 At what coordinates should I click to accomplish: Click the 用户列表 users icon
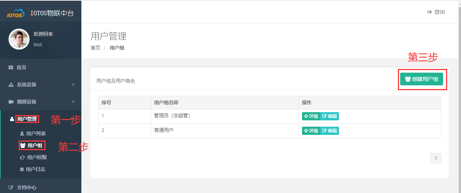coord(22,133)
